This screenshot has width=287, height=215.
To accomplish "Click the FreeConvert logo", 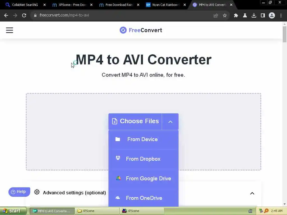I will tap(141, 30).
